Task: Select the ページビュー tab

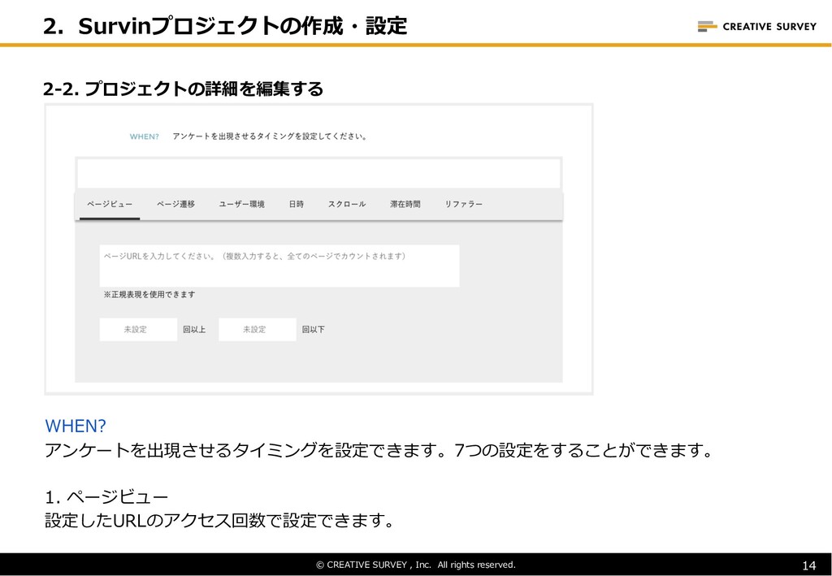Action: pos(110,204)
